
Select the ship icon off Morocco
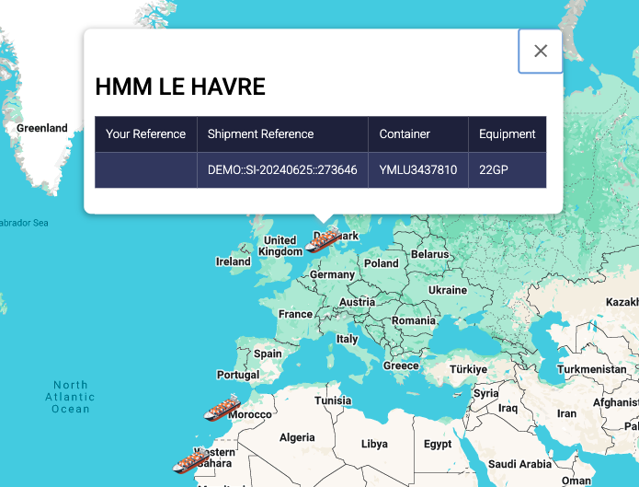(x=223, y=408)
